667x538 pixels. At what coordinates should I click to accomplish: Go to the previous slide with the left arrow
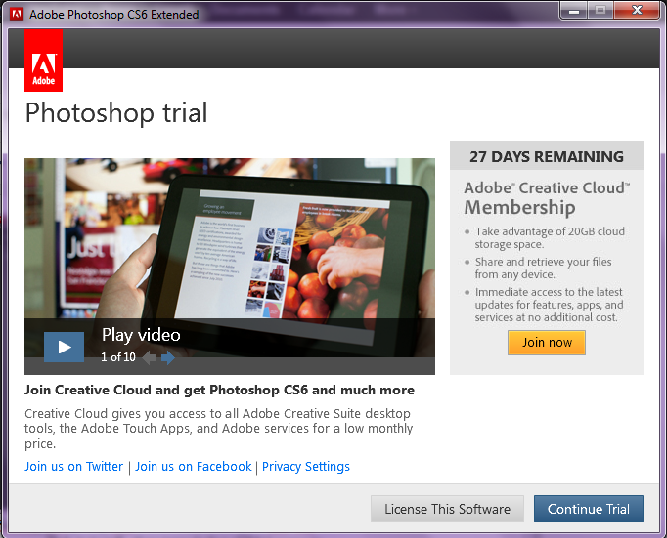click(149, 357)
